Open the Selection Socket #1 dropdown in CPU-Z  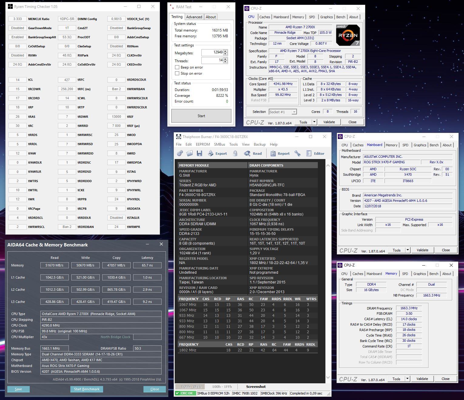click(x=283, y=112)
